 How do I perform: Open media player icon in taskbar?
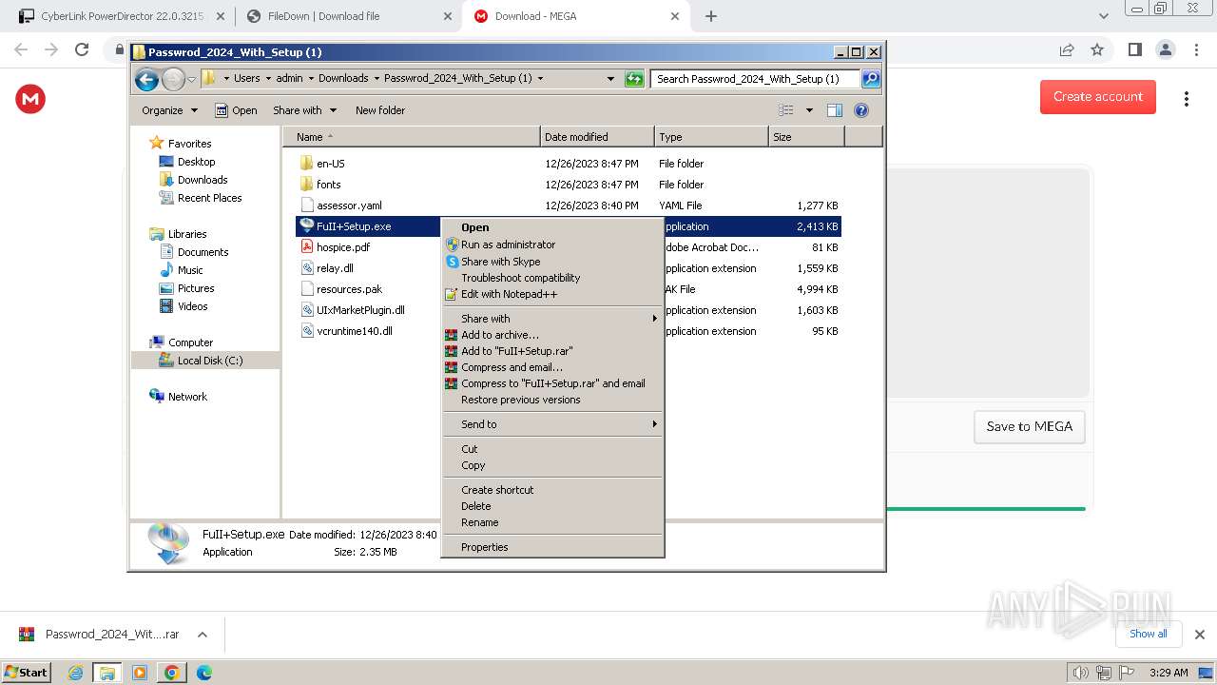click(140, 673)
